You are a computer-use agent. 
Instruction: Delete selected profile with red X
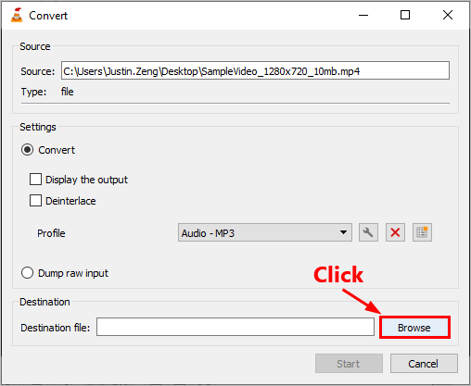(395, 232)
